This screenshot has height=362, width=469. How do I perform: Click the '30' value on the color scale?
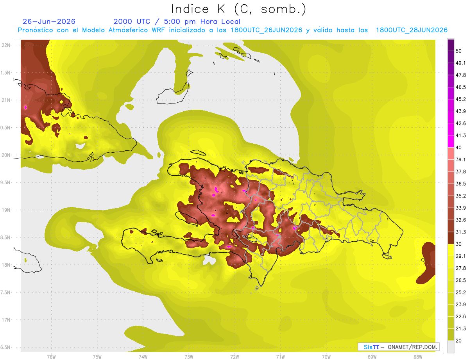click(x=458, y=244)
